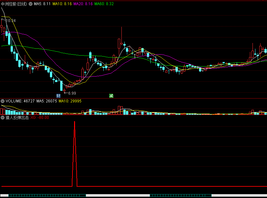Expand the 猎人反弹出击 indicator dropdown arrow
The width and height of the screenshot is (267, 198).
[3, 118]
